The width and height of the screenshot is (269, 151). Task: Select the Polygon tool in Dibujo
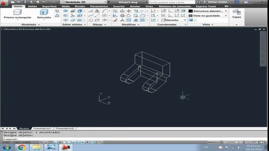click(x=91, y=20)
